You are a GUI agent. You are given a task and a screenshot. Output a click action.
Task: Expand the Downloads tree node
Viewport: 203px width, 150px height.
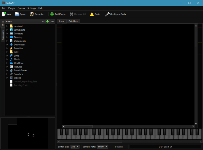pyautogui.click(x=7, y=45)
